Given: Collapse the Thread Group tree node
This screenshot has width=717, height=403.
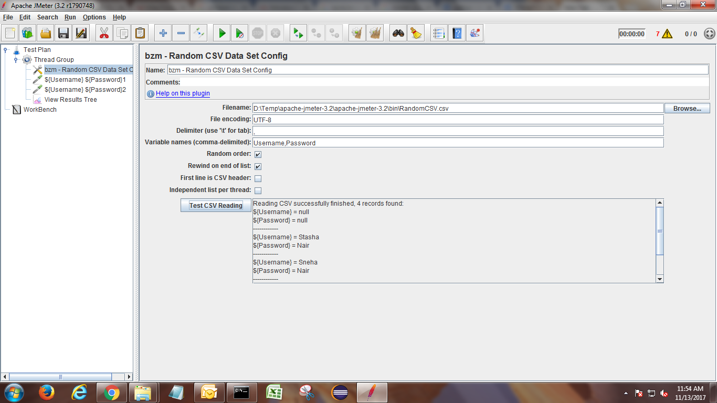Looking at the screenshot, I should pos(16,60).
